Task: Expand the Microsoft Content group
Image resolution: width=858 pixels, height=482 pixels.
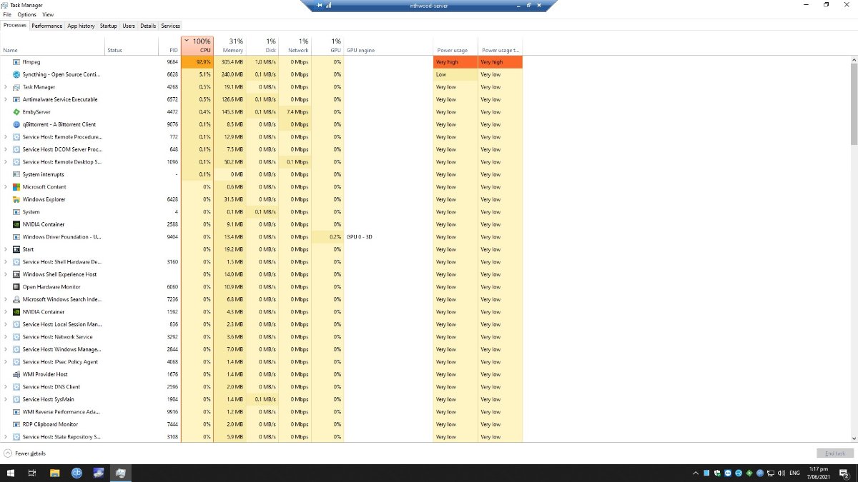Action: 6,187
